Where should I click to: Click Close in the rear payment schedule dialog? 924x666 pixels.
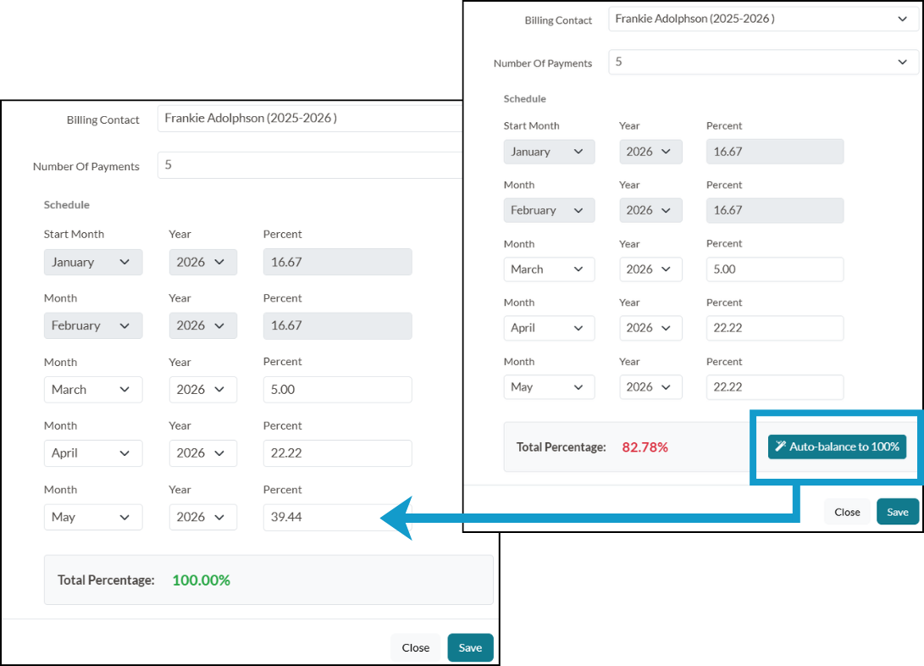pos(847,511)
